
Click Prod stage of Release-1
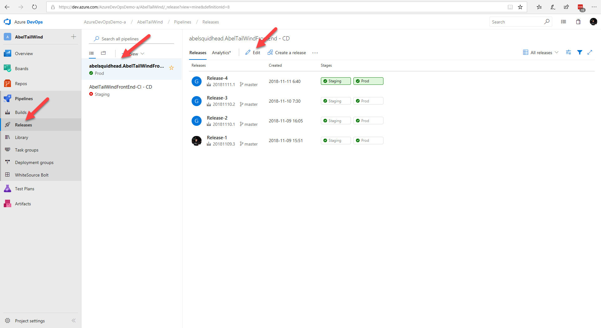click(x=368, y=141)
